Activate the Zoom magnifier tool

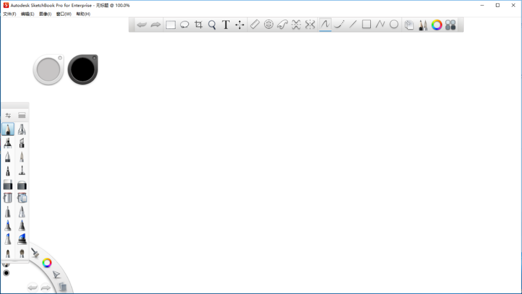pyautogui.click(x=212, y=25)
